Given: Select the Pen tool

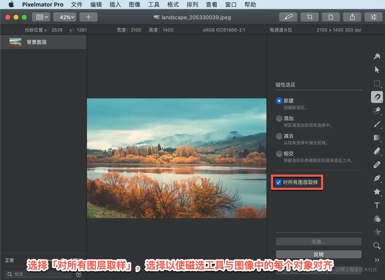Looking at the screenshot, I should click(x=377, y=178).
